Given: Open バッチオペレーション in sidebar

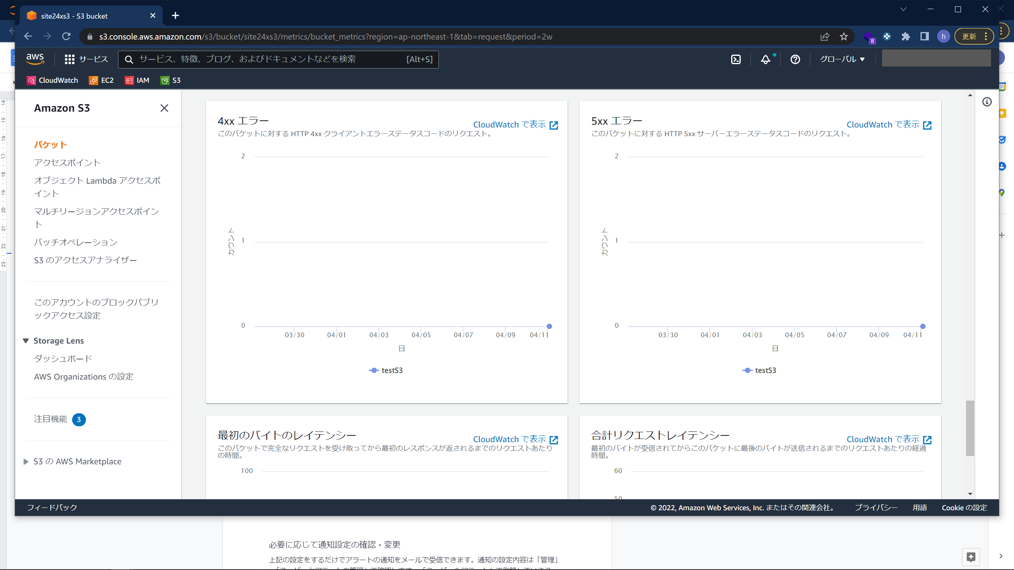Looking at the screenshot, I should coord(75,242).
